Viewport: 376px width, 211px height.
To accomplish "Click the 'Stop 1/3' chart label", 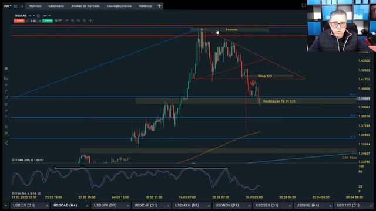I will point(265,76).
